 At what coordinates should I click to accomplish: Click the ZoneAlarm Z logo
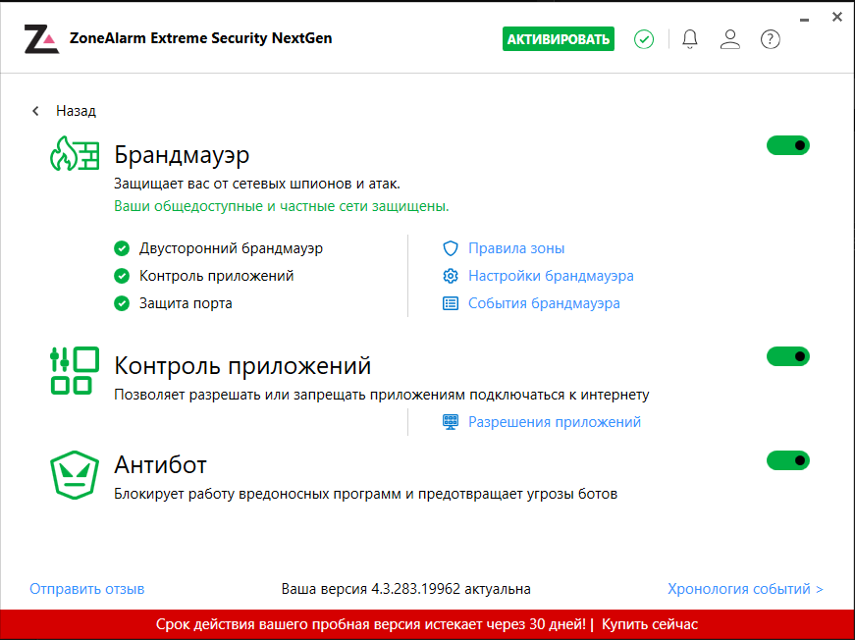(41, 39)
